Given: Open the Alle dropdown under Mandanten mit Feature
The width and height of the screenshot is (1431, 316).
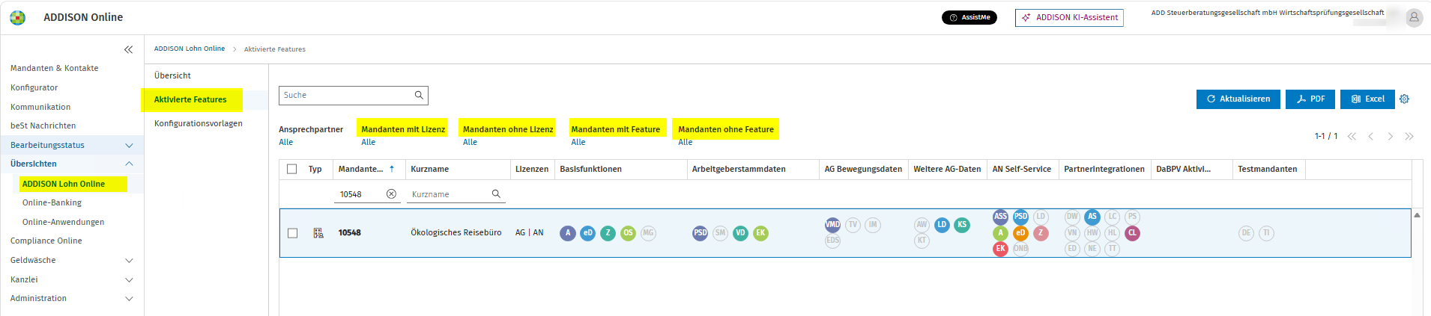Looking at the screenshot, I should (x=578, y=142).
